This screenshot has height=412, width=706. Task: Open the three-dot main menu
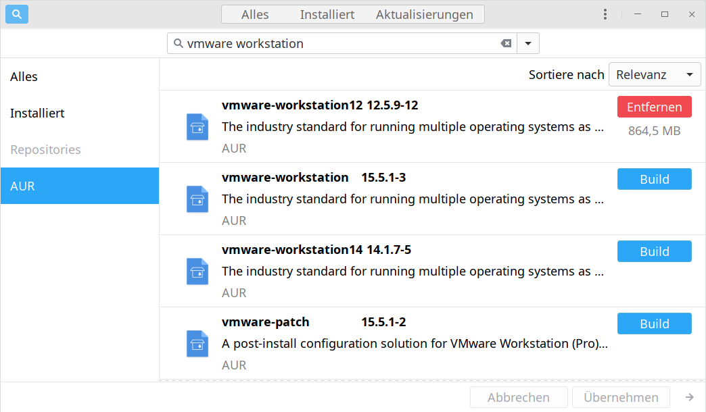605,14
